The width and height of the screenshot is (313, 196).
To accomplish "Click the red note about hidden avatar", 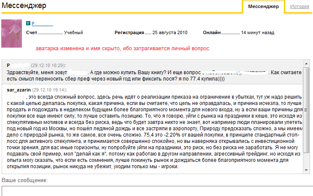I will [x=123, y=48].
